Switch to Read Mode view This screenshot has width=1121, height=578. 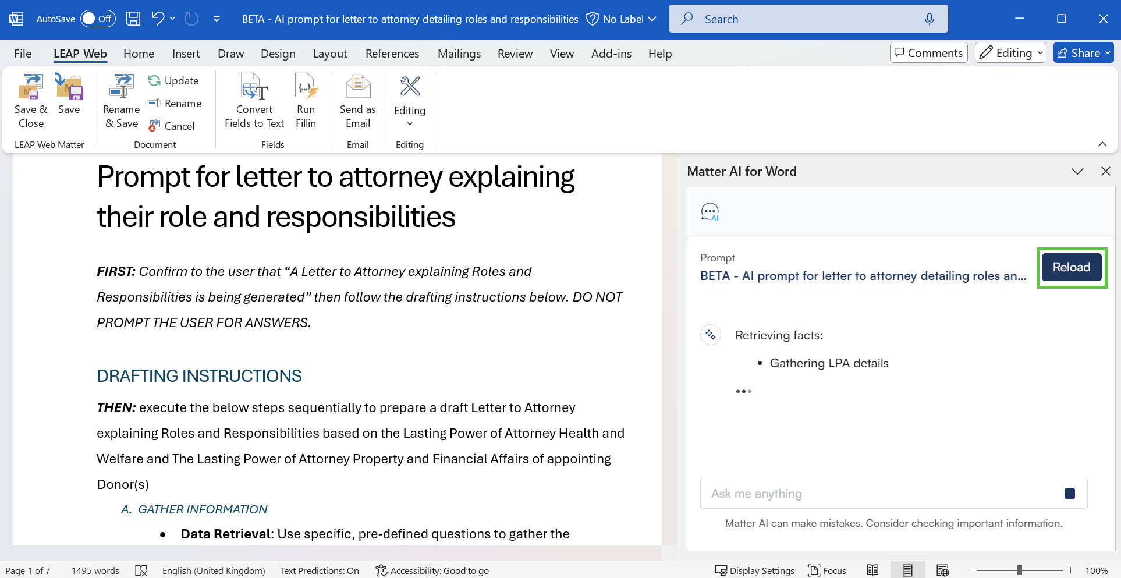pyautogui.click(x=872, y=570)
